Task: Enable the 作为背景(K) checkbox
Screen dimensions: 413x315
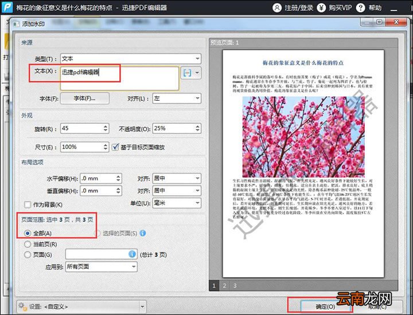Action: pos(28,204)
